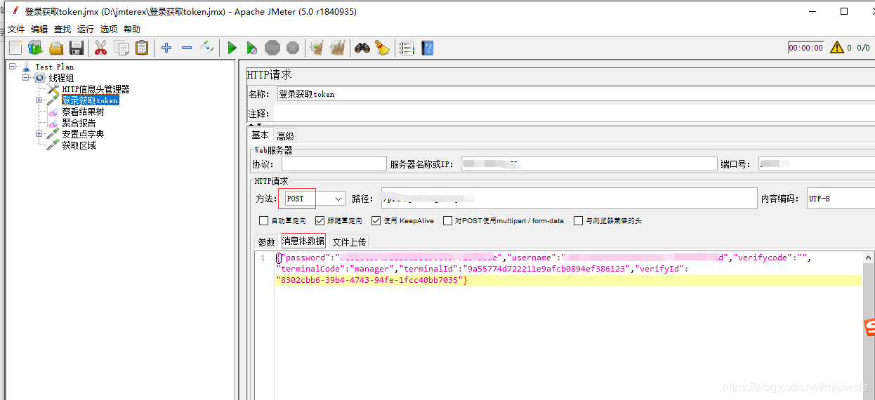Open the 查找 menu
The width and height of the screenshot is (875, 400).
tap(63, 29)
